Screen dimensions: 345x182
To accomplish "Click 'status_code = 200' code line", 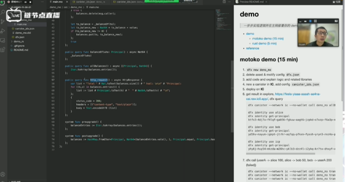I will point(89,101).
